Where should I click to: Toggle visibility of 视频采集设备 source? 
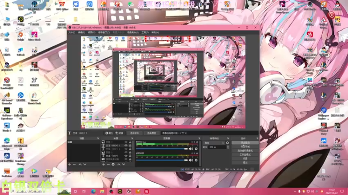126,159
